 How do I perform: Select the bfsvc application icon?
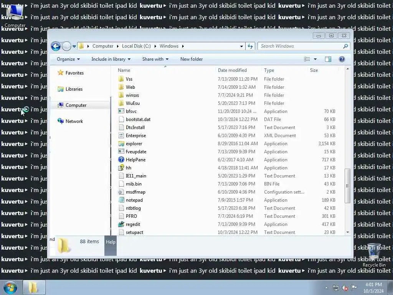pos(121,111)
